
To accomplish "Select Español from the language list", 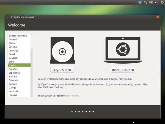I will pyautogui.click(x=19, y=69).
